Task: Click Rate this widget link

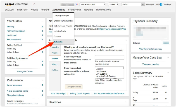Action: (x=58, y=94)
